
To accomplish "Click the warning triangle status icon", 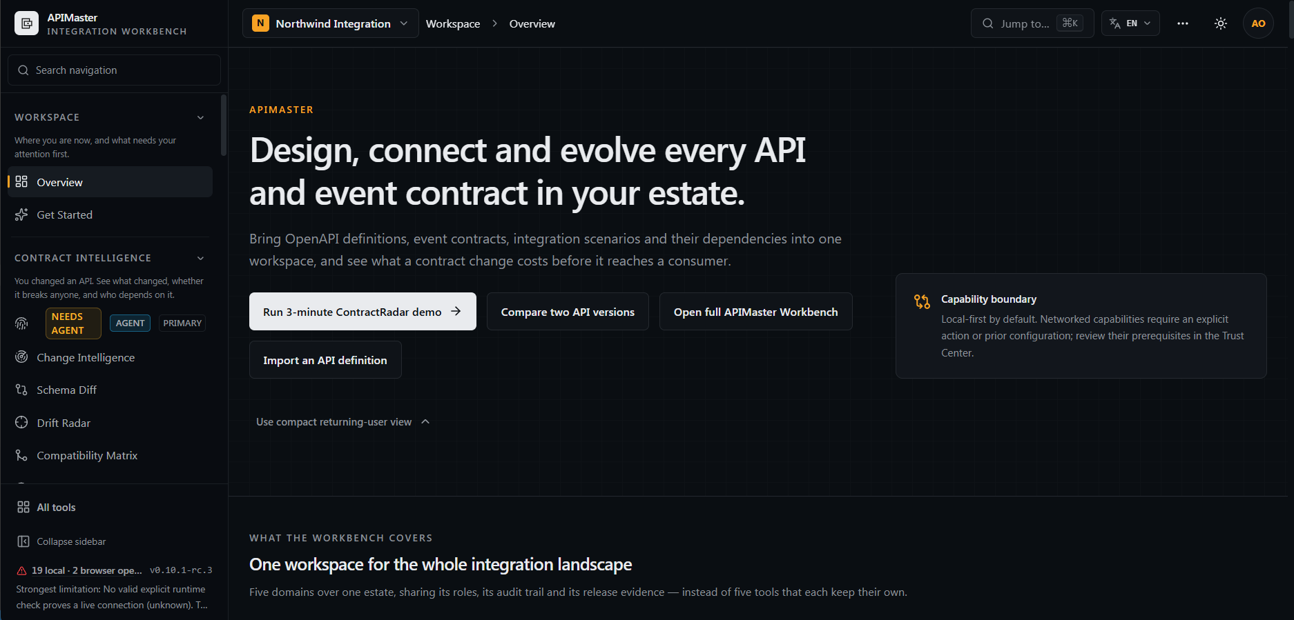I will click(x=21, y=570).
